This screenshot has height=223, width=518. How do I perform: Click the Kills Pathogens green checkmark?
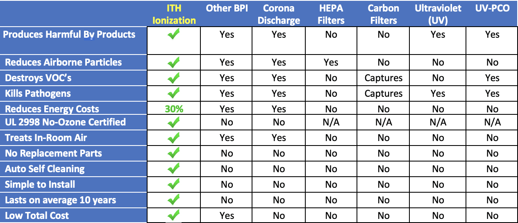coord(174,93)
